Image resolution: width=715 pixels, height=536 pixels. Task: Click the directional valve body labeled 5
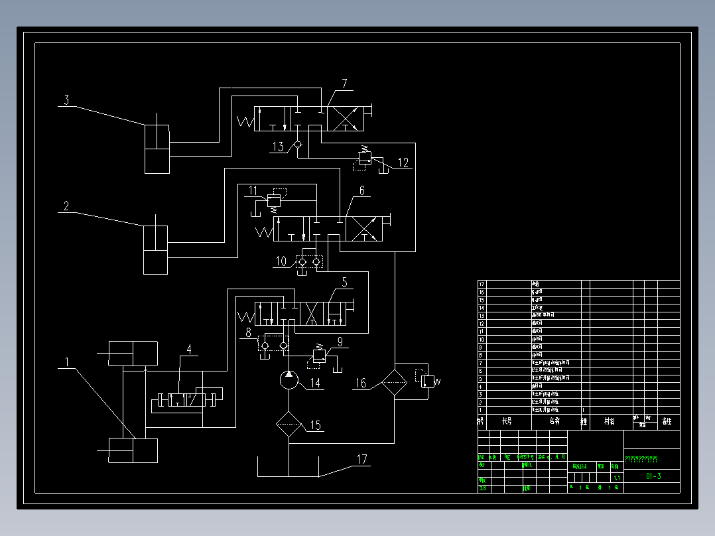300,313
